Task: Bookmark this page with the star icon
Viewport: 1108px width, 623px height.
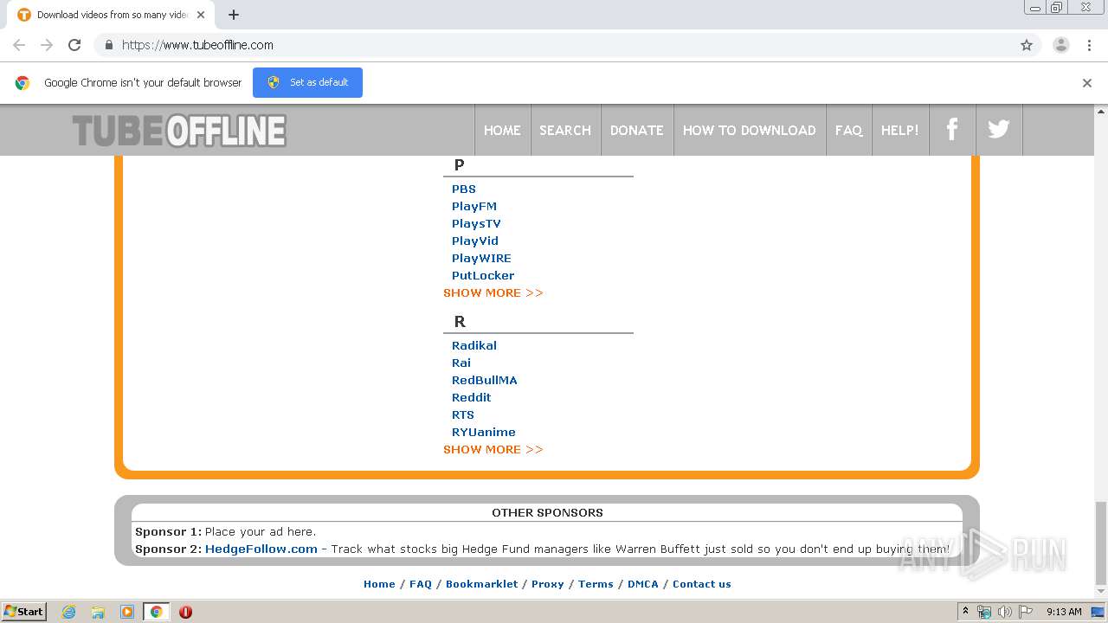Action: [1027, 45]
